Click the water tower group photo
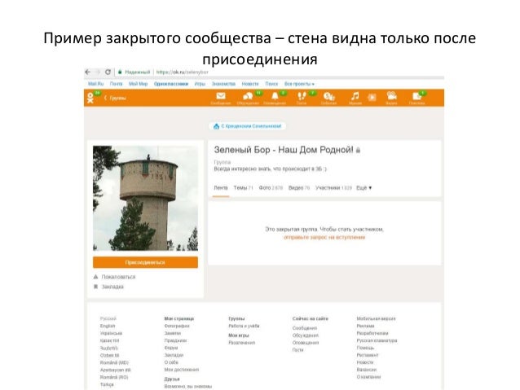This screenshot has width=520, height=390. 145,198
